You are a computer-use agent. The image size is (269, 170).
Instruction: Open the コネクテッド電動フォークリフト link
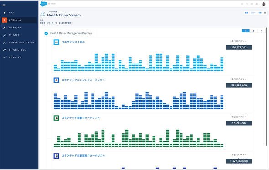(x=81, y=118)
